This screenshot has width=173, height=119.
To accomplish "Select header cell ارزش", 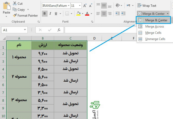I will pyautogui.click(x=43, y=45).
